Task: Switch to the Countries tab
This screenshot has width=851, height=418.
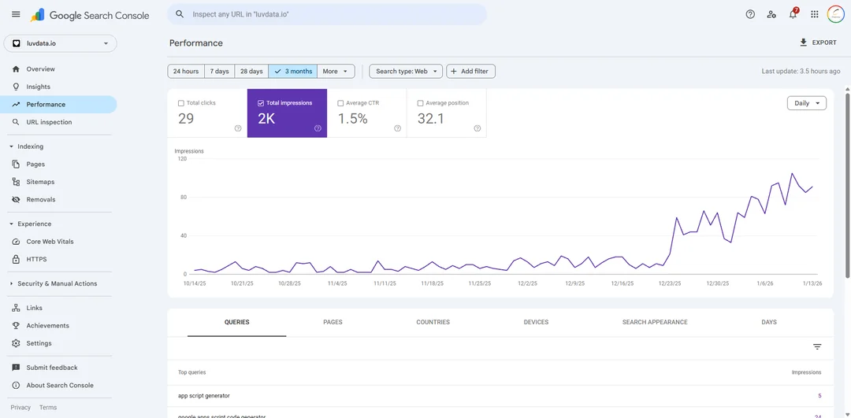Action: click(433, 322)
